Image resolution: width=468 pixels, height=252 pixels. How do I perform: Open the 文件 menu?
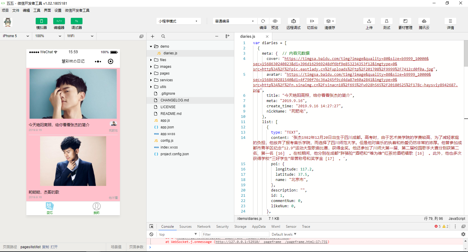click(16, 10)
